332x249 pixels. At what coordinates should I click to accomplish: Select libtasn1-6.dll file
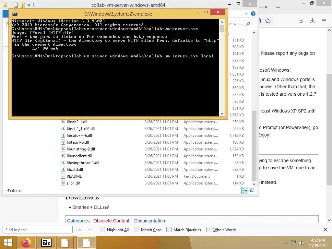click(78, 142)
